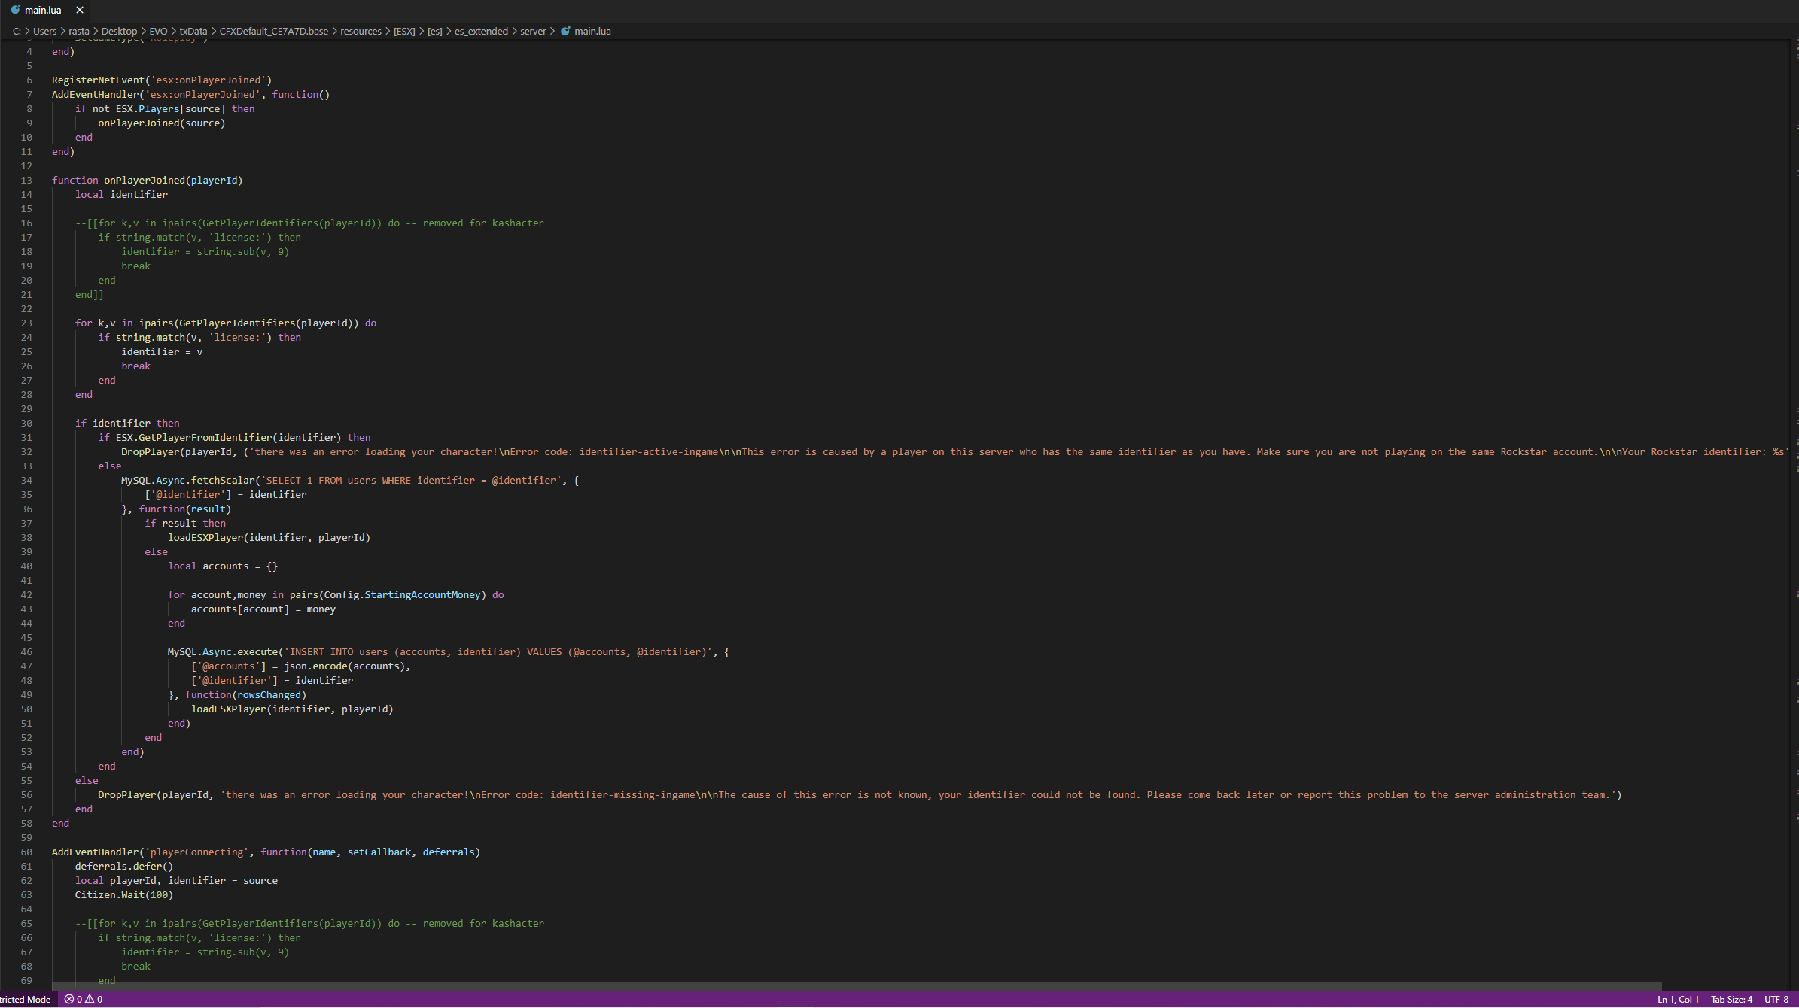The width and height of the screenshot is (1799, 1008).
Task: Close the main.lua editor tab
Action: (80, 10)
